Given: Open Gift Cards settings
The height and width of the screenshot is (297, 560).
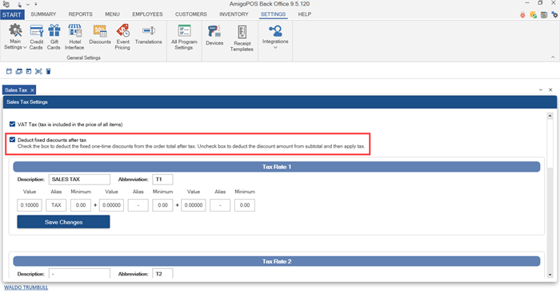Looking at the screenshot, I should [54, 37].
